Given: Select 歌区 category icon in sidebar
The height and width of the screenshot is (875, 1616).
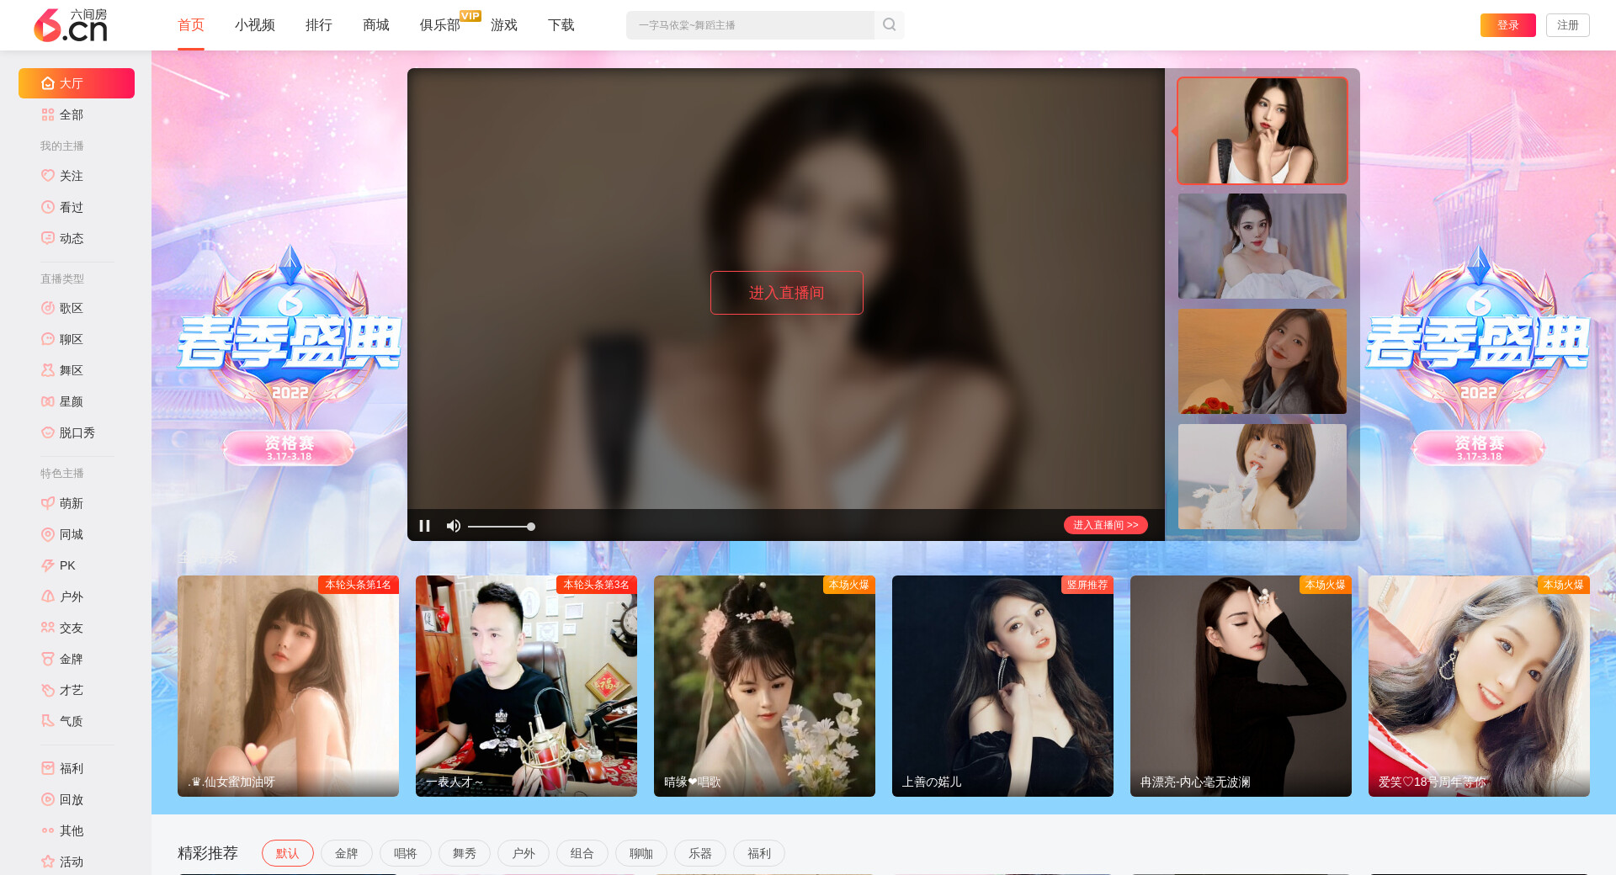Looking at the screenshot, I should pos(48,308).
